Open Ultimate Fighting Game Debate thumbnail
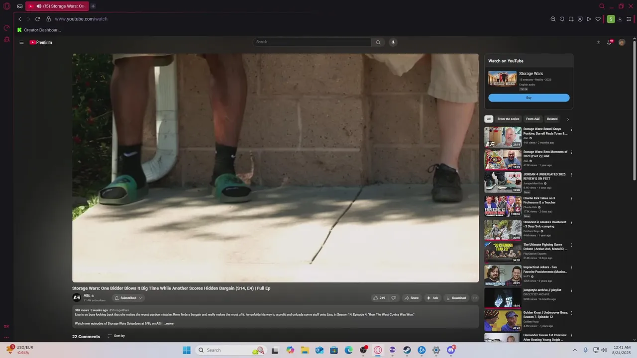637x358 pixels. (503, 253)
